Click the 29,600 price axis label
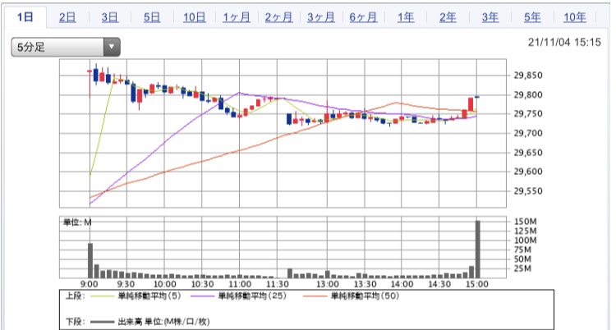Viewport: 616px width, 330px height. [528, 172]
